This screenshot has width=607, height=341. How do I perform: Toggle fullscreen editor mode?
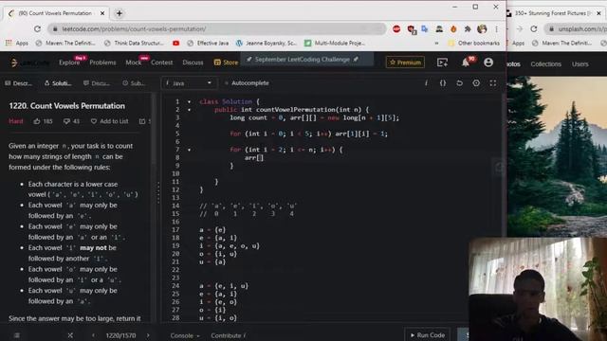pos(493,83)
